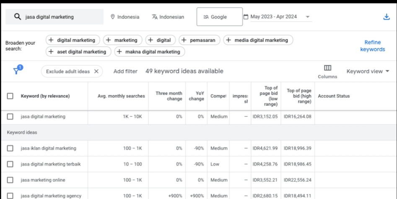Add 'aset digital marketing' chip

click(78, 52)
